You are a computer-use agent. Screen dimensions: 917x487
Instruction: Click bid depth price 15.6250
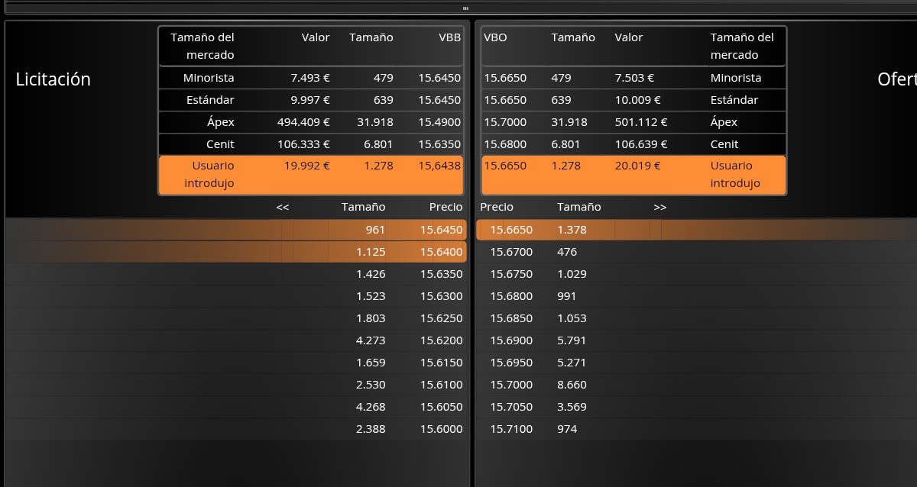441,318
